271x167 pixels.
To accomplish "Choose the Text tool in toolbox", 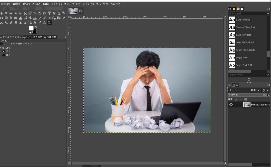I will point(35,23).
